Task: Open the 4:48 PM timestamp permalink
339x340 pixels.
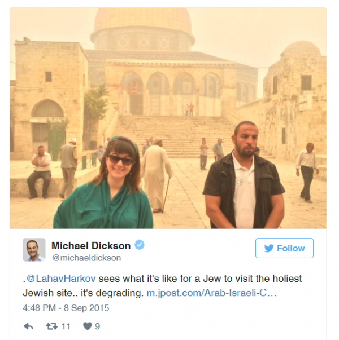Action: point(40,308)
